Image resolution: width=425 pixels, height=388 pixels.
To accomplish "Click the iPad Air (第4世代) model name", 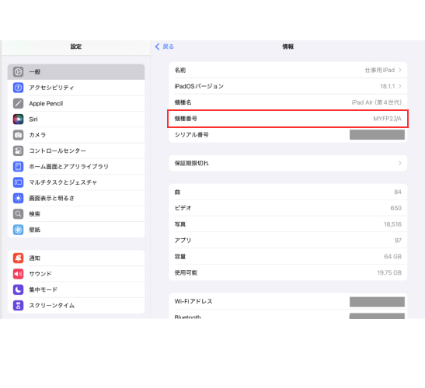I will (x=377, y=102).
